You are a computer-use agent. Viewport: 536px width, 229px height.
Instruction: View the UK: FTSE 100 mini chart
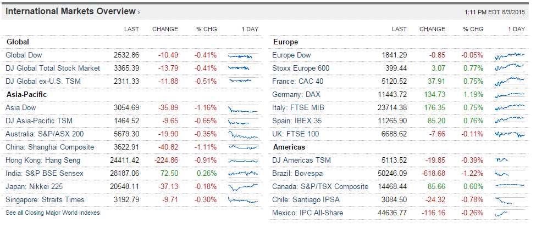tap(509, 134)
